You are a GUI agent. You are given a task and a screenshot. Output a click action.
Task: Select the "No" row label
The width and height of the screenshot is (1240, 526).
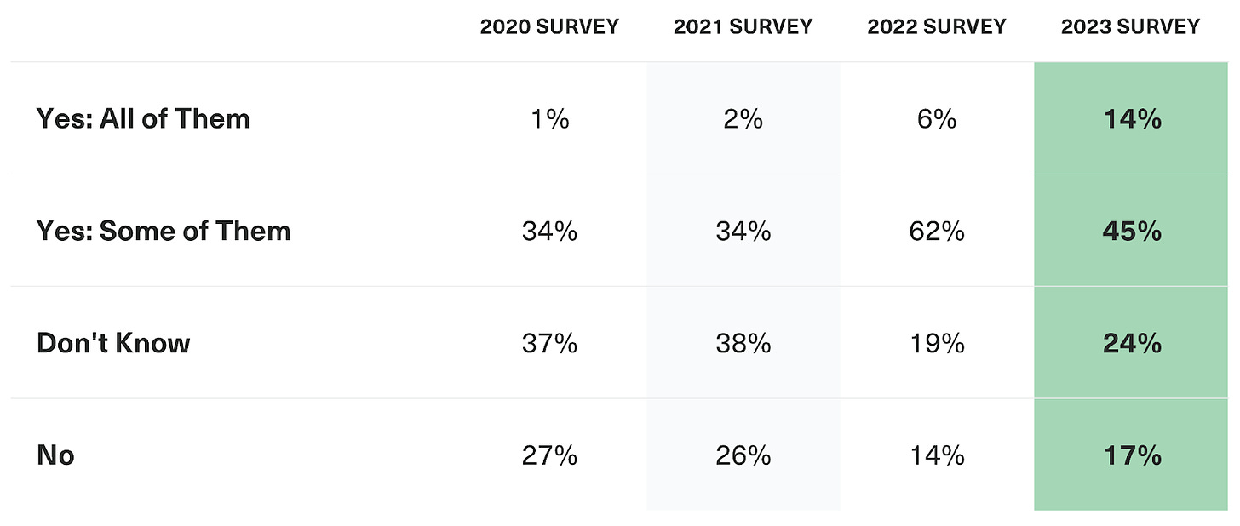pyautogui.click(x=55, y=455)
